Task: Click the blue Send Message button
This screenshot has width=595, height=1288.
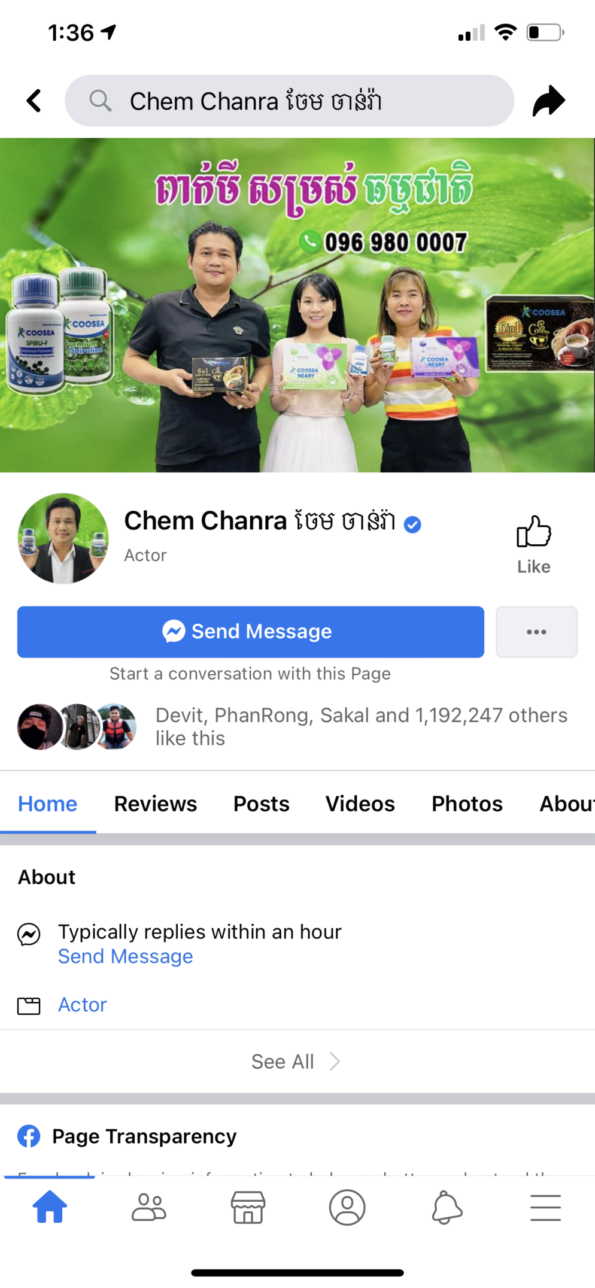Action: [251, 632]
